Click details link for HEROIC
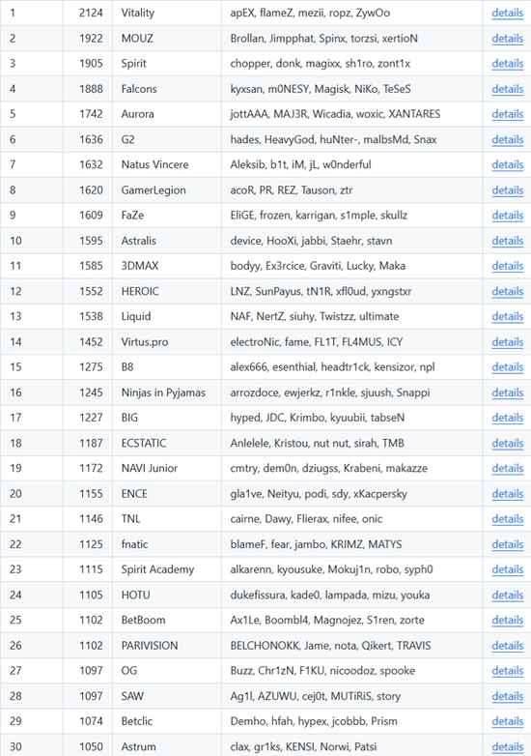The image size is (531, 756). pyautogui.click(x=508, y=292)
